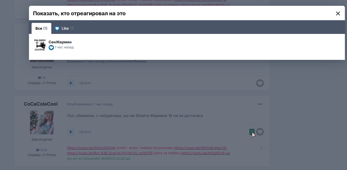This screenshot has width=347, height=170.
Task: Like CoCaColaCool's post with the heart button
Action: tap(260, 132)
